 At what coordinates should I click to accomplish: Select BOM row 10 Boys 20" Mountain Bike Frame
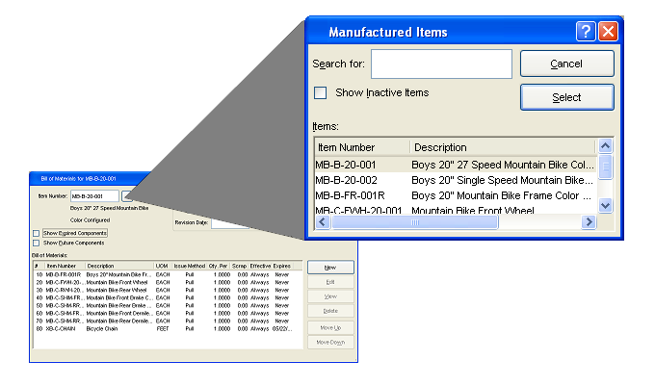[168, 274]
